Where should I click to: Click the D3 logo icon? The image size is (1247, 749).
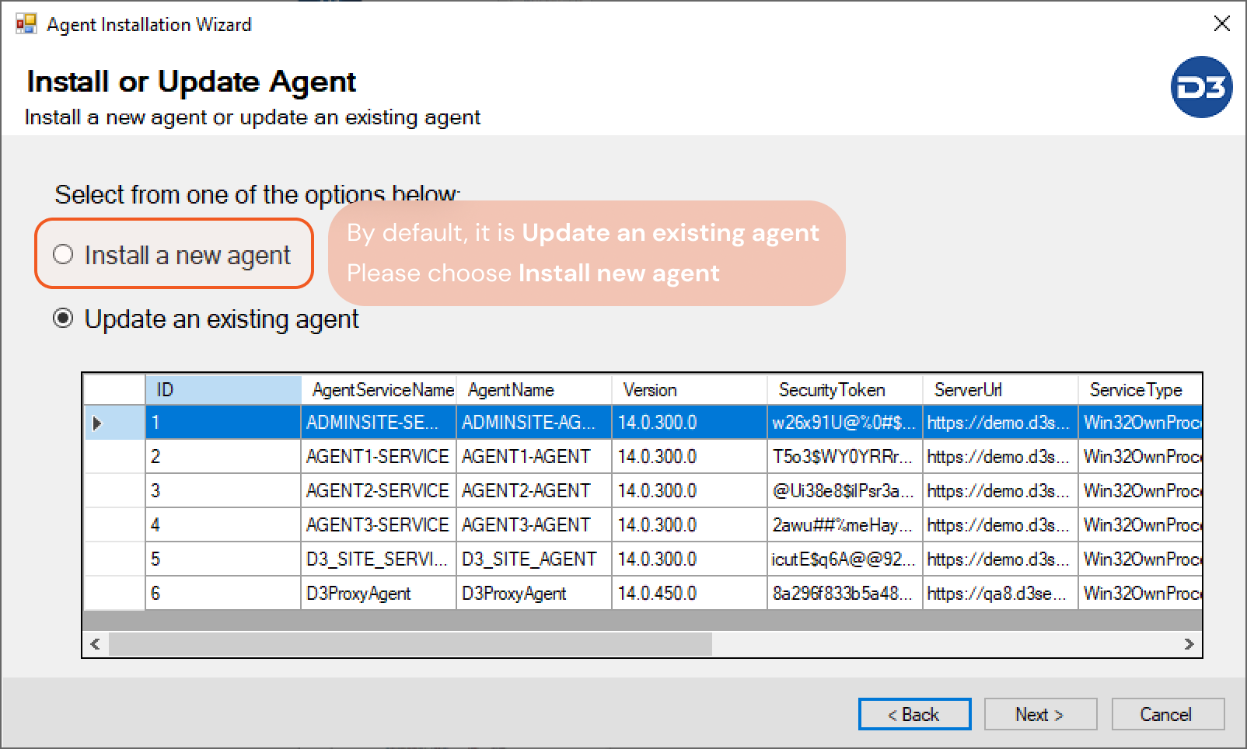(x=1200, y=87)
